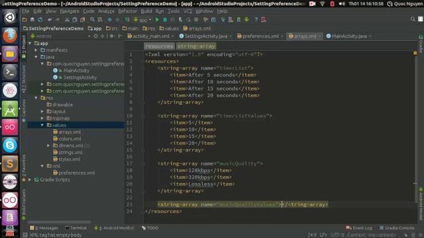
Task: Click the Replace toolbar icon
Action: tap(100, 20)
